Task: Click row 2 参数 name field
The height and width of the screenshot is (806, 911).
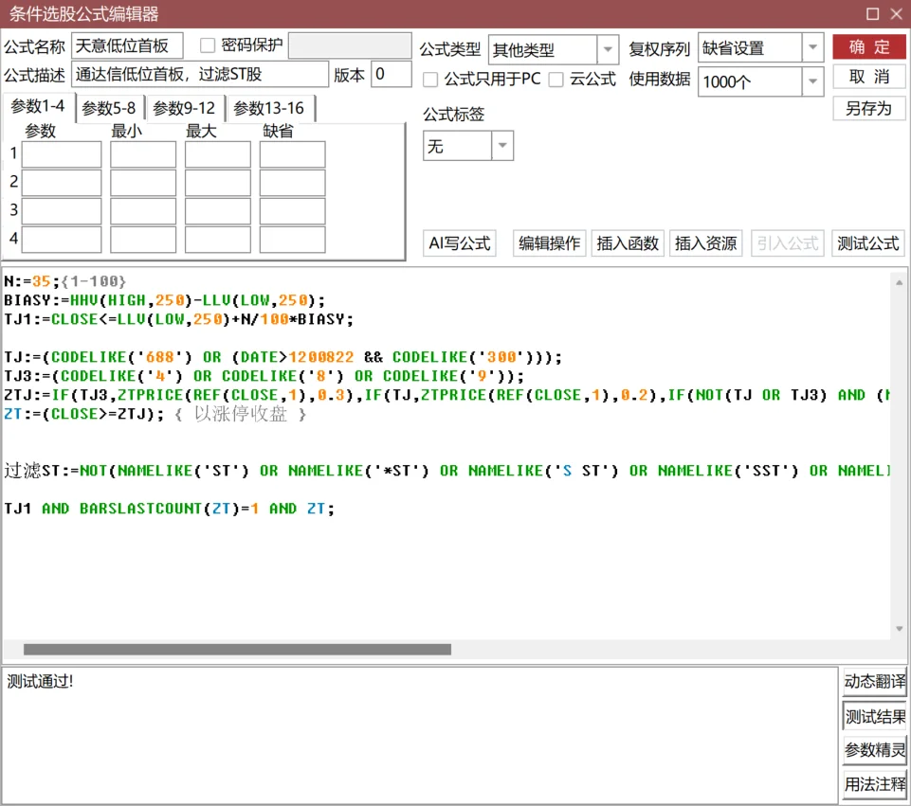Action: 62,183
